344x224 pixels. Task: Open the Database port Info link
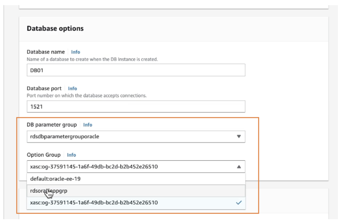72,88
